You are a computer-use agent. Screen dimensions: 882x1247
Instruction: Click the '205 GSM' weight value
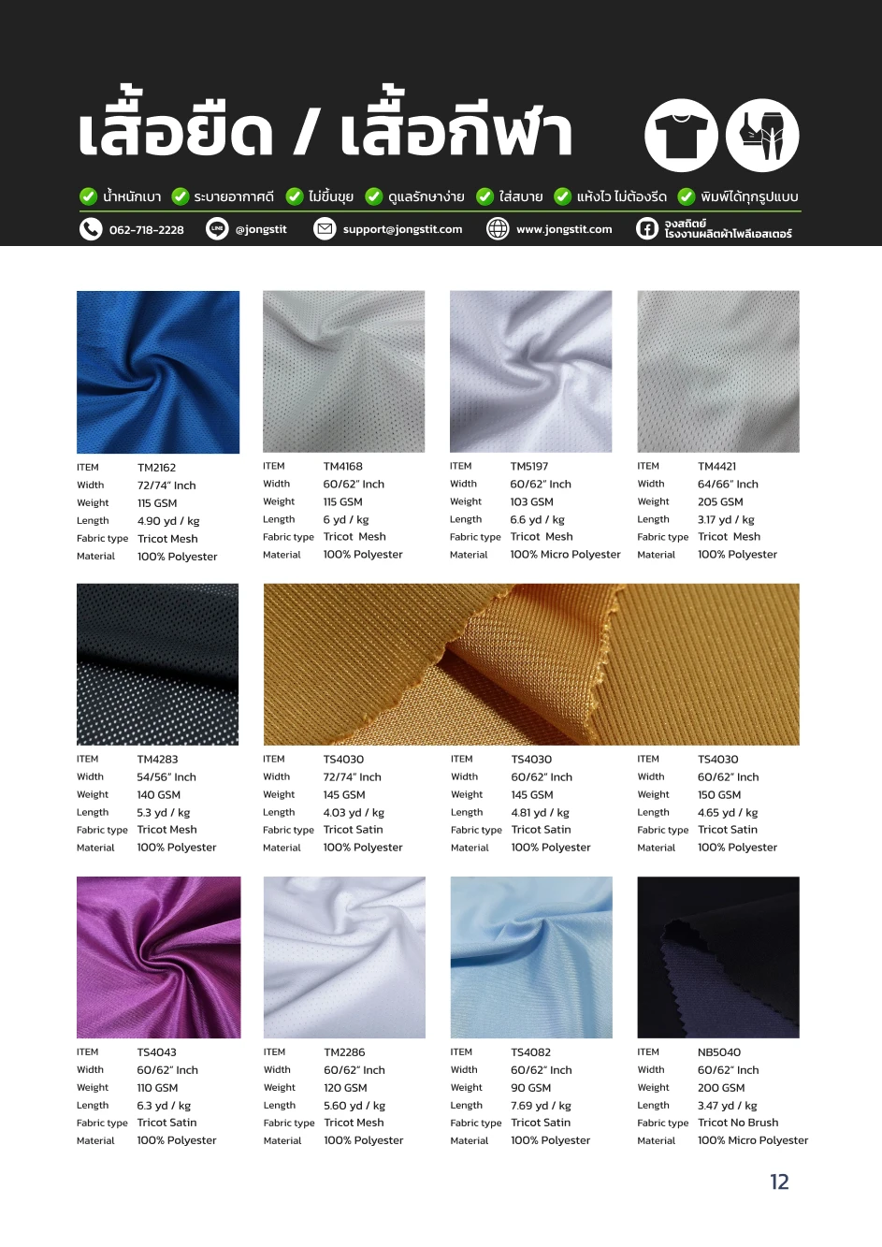click(x=720, y=502)
